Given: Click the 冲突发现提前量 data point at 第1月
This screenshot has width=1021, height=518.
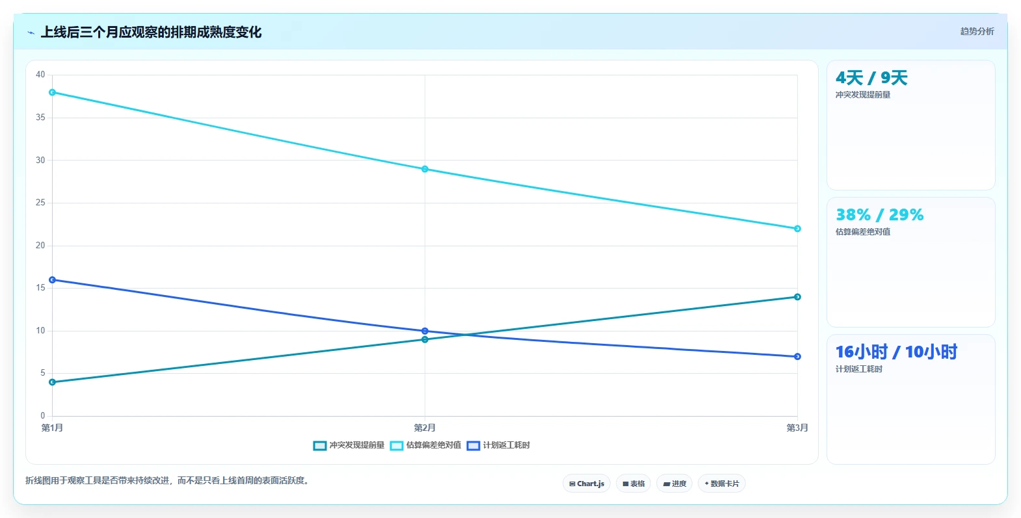Looking at the screenshot, I should [x=53, y=382].
